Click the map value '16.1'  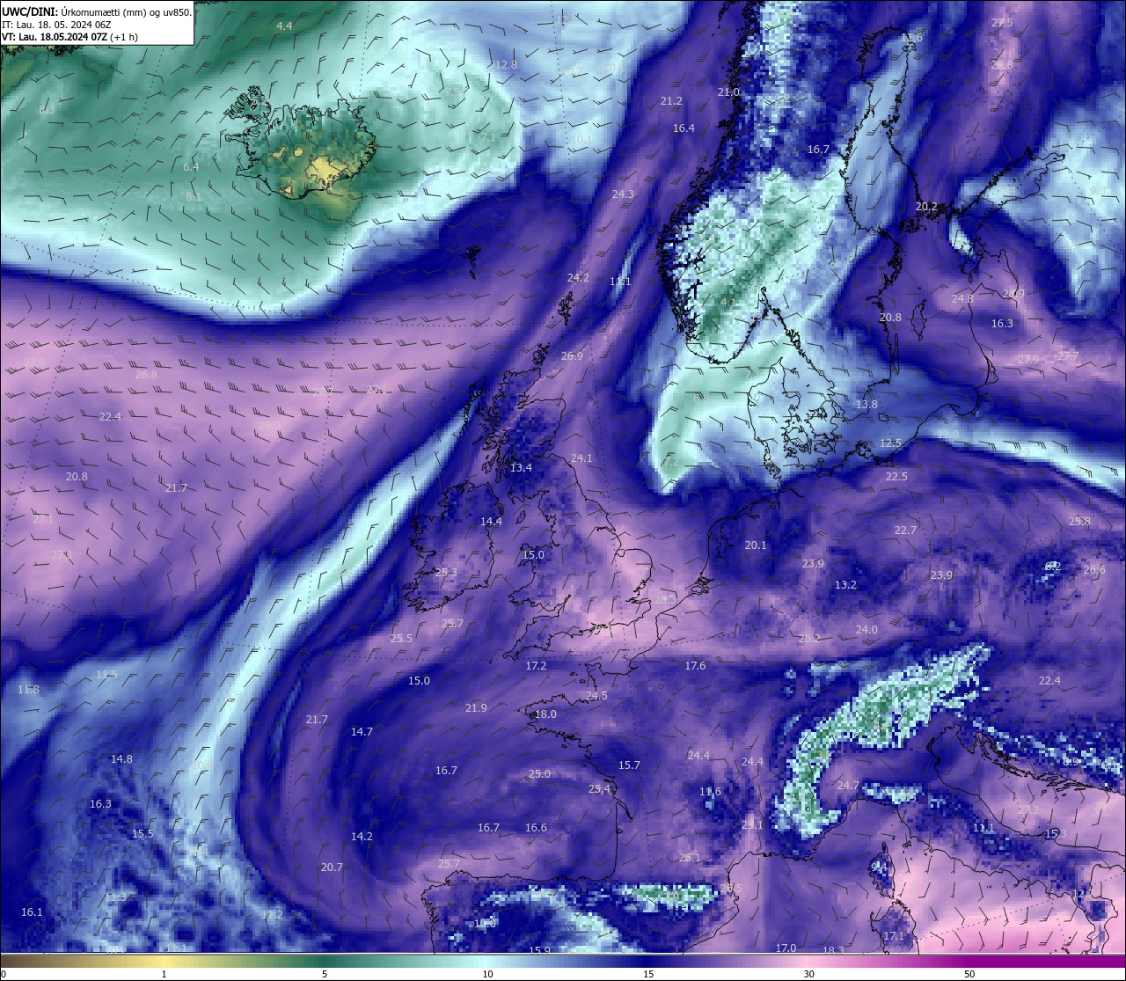tap(32, 912)
